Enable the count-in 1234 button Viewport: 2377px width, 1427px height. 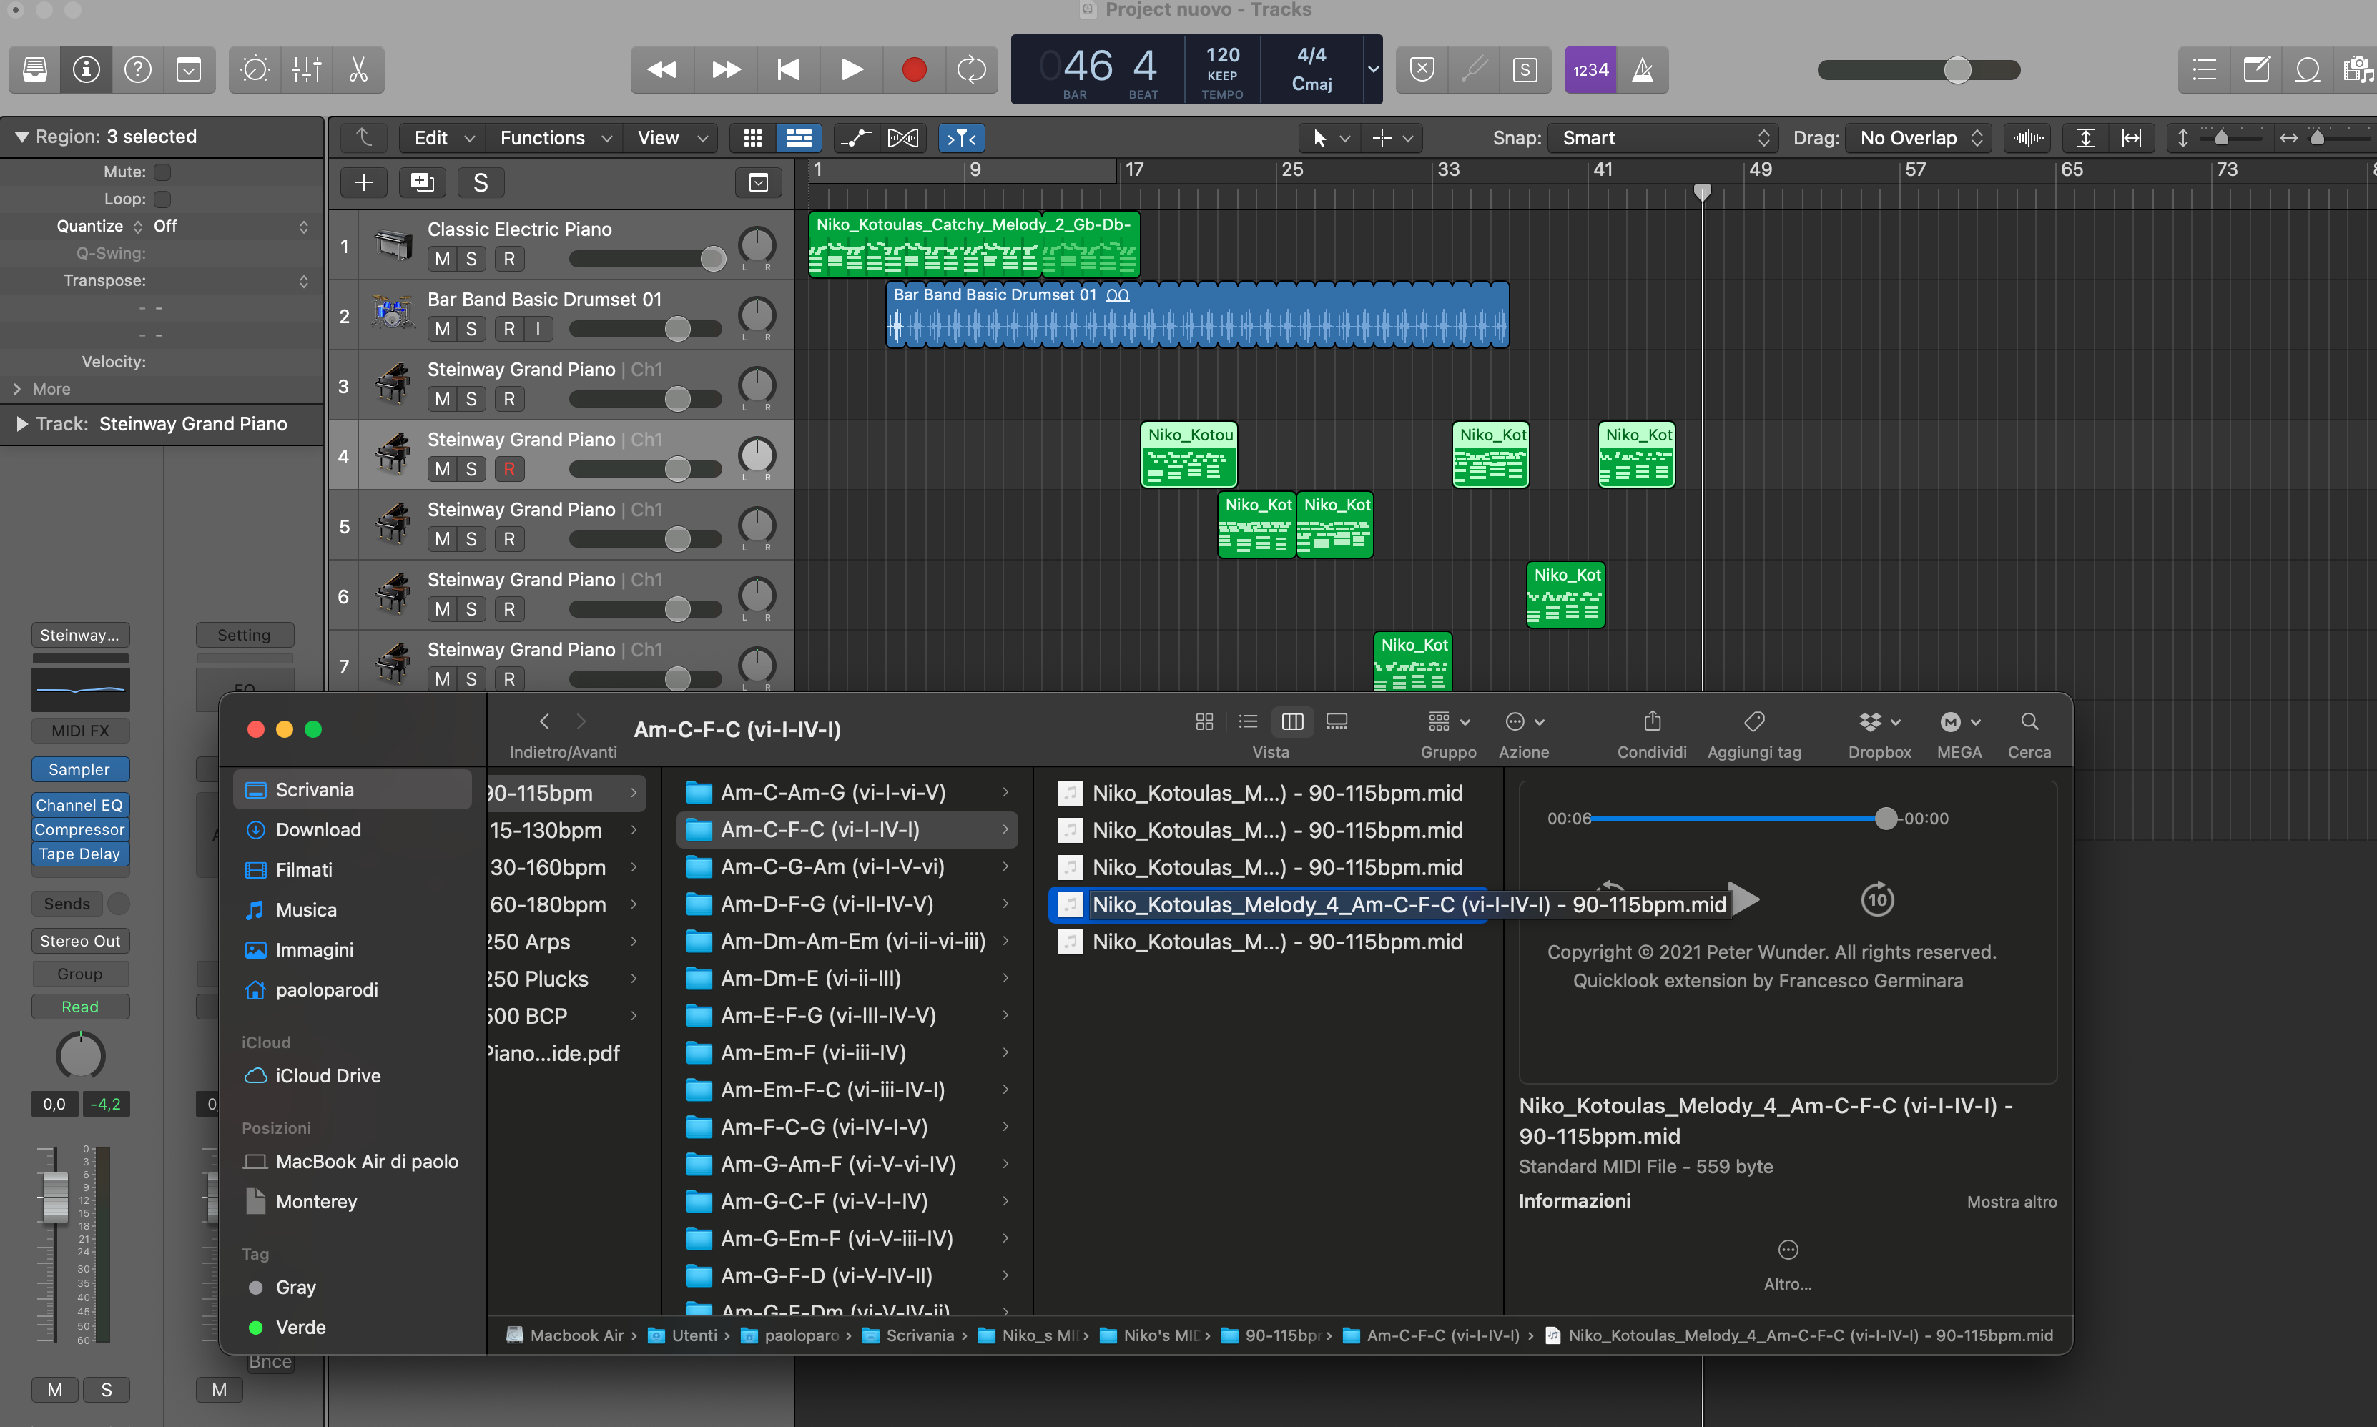coord(1590,69)
